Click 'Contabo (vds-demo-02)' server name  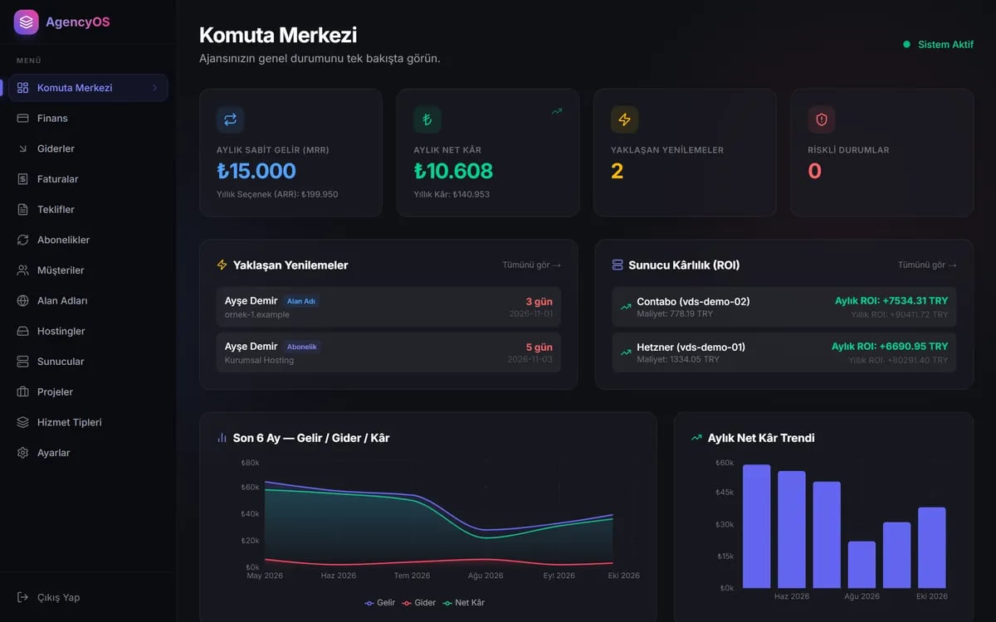[693, 302]
